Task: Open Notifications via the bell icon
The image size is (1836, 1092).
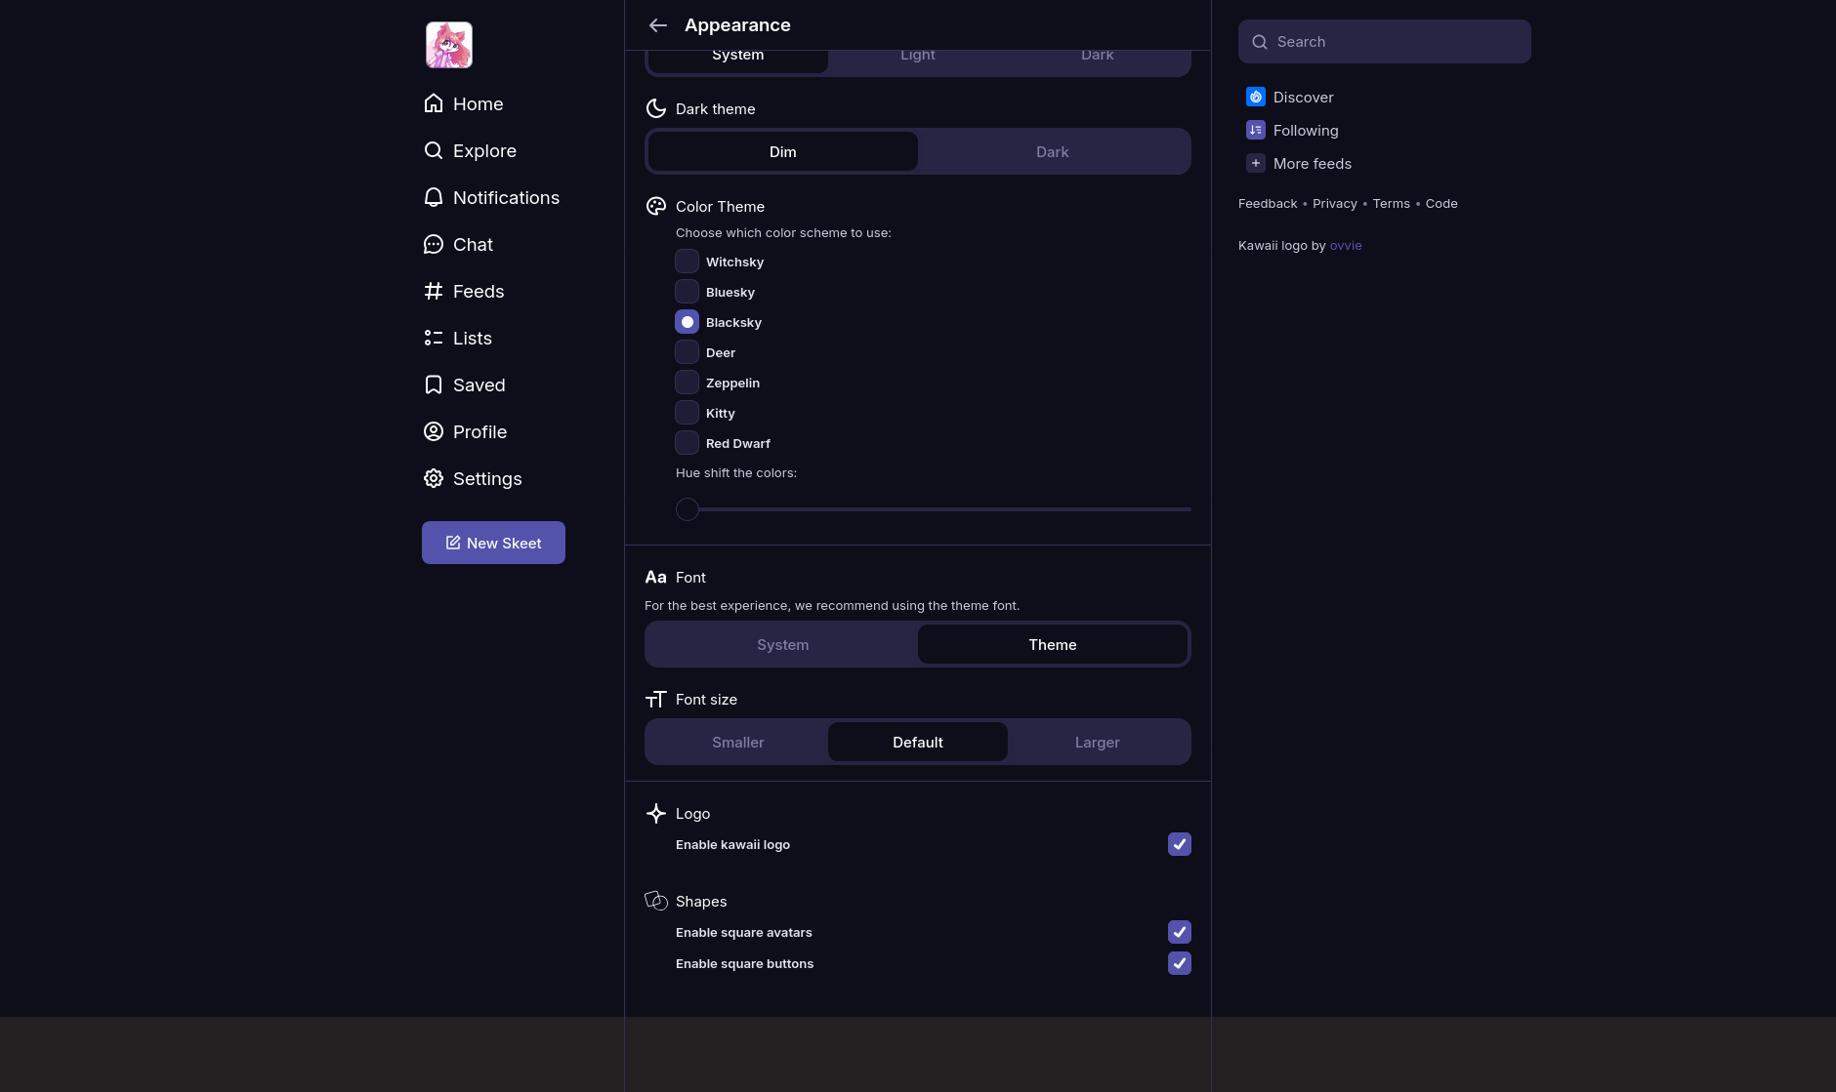Action: pyautogui.click(x=434, y=197)
